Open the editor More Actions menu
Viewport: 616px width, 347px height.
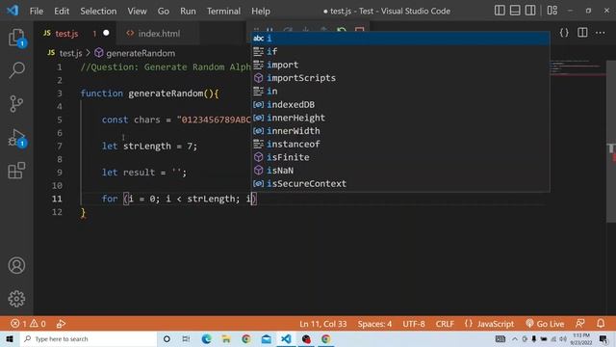pyautogui.click(x=601, y=33)
